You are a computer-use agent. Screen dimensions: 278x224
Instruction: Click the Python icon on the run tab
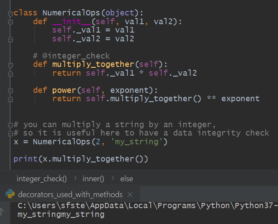(10, 194)
